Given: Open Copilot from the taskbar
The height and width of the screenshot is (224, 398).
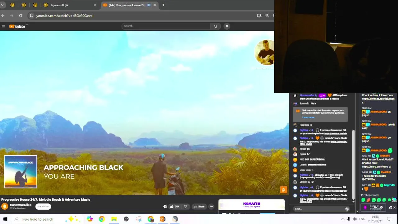Looking at the screenshot, I should click(90, 219).
